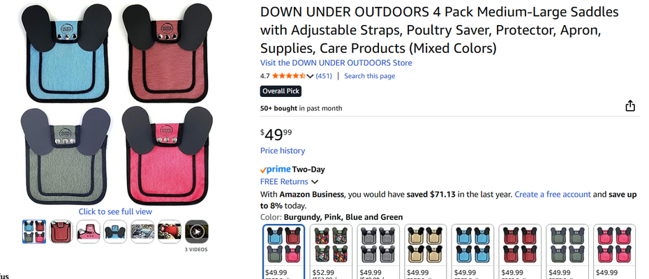
Task: Expand the FREE Returns dropdown
Action: coord(315,182)
